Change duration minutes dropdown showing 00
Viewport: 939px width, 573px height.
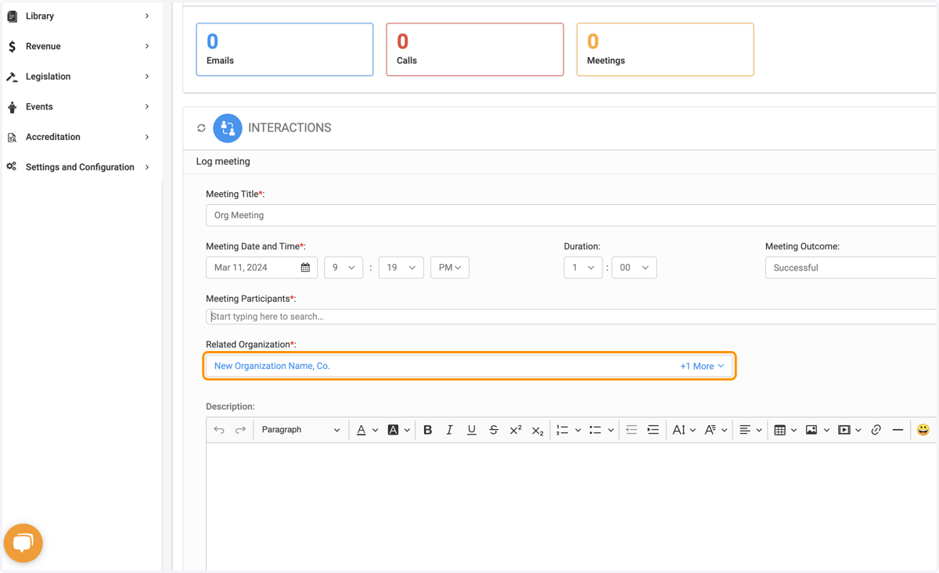(x=634, y=267)
